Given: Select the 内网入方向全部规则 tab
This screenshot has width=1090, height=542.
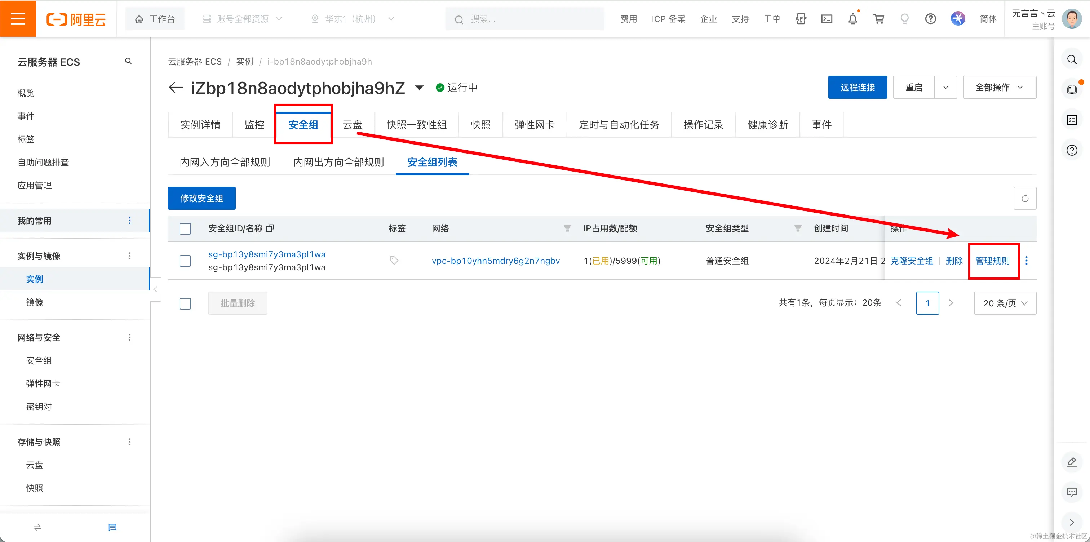Looking at the screenshot, I should click(x=225, y=163).
